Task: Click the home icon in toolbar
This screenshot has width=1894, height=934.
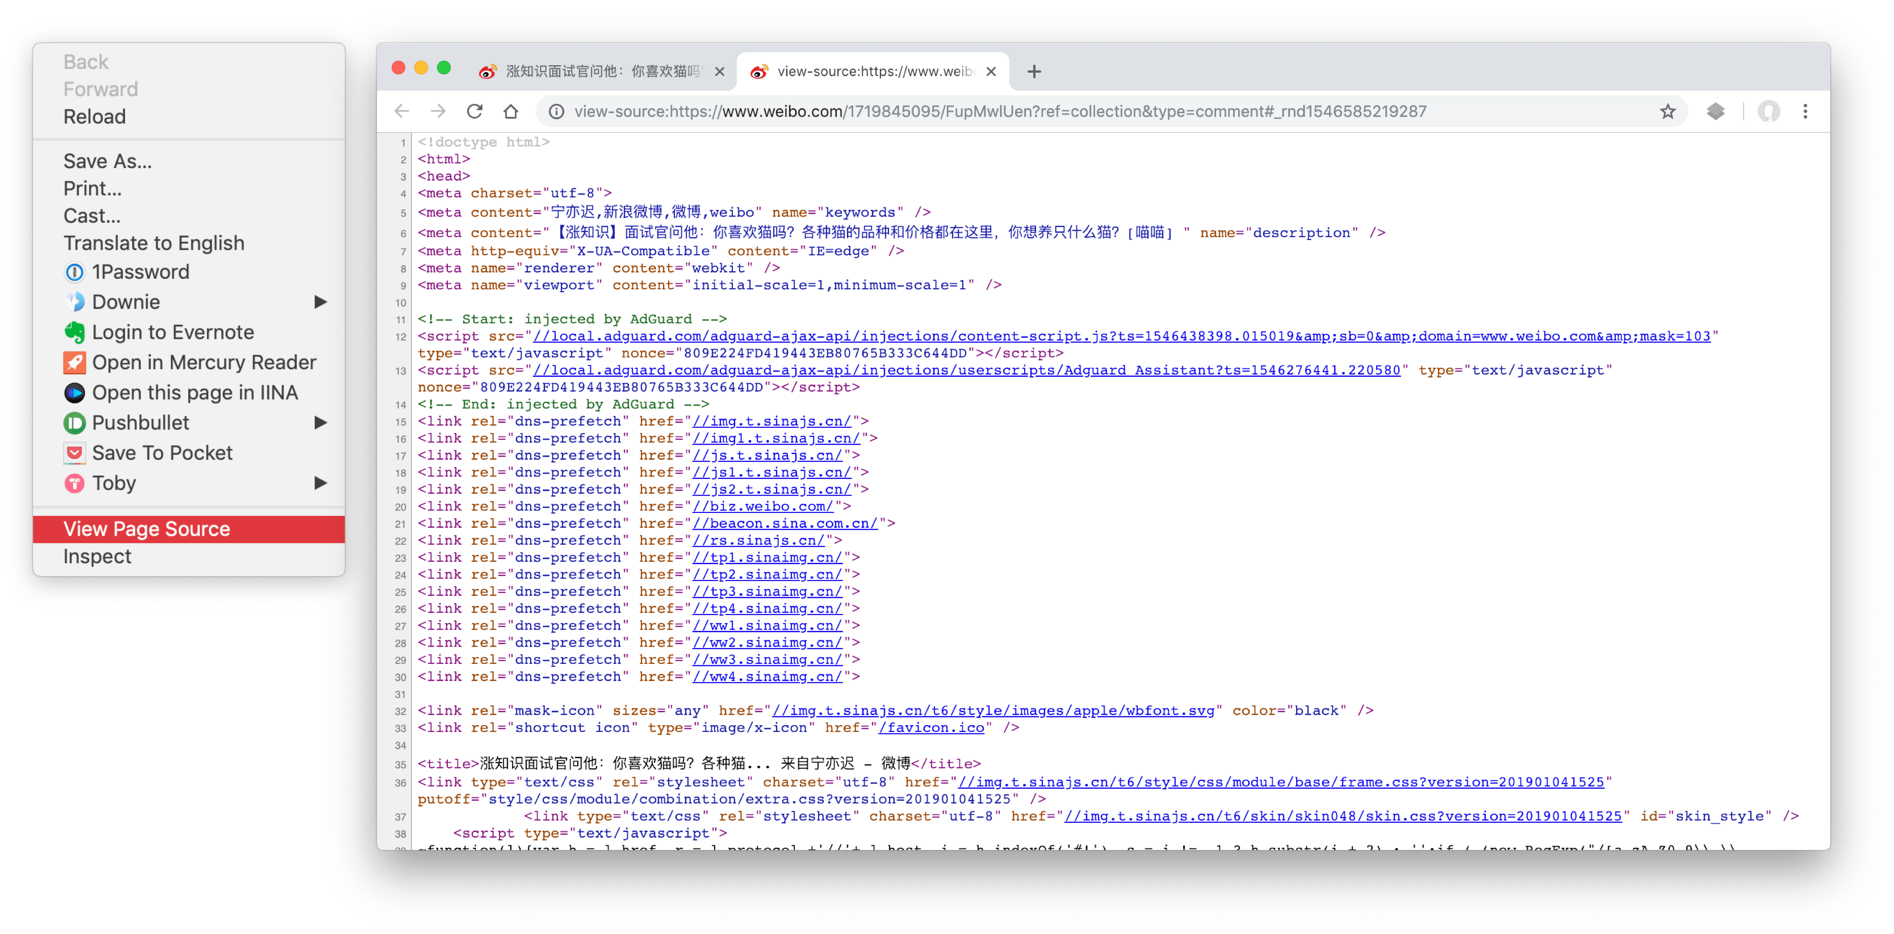Action: click(x=510, y=111)
